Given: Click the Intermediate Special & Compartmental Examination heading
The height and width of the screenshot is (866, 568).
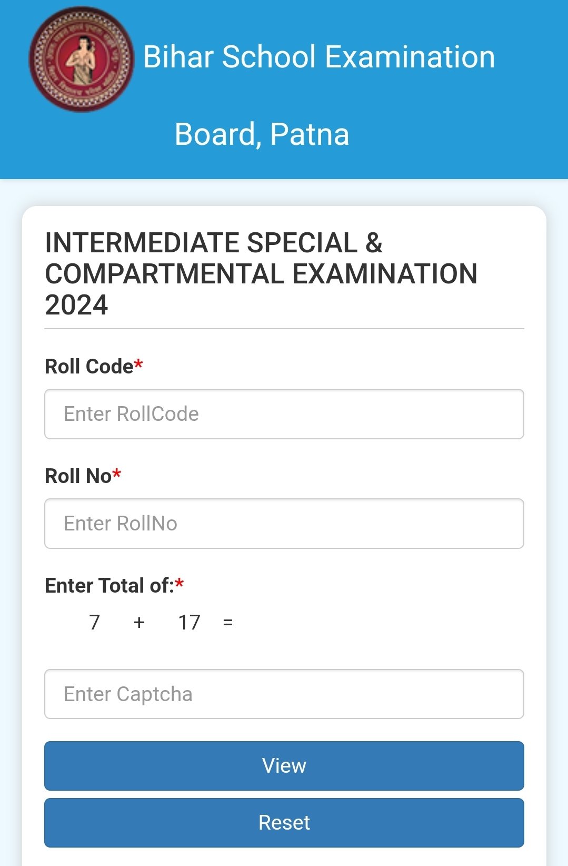Looking at the screenshot, I should point(261,274).
